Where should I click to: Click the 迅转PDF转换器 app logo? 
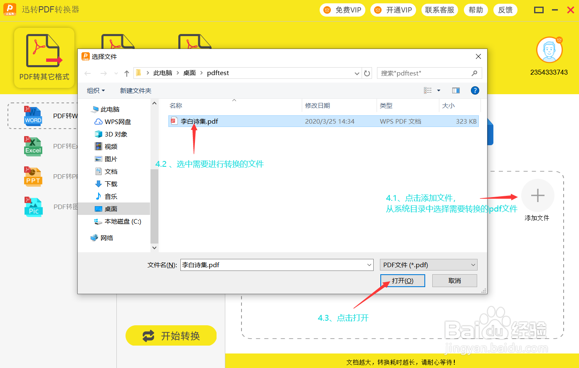point(9,9)
